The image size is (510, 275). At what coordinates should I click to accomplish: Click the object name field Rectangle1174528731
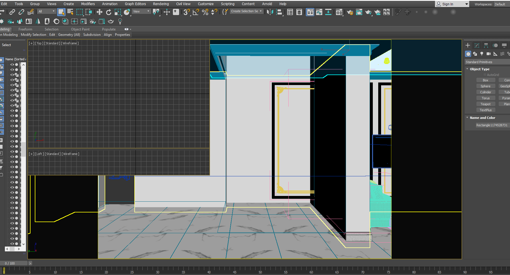[491, 125]
